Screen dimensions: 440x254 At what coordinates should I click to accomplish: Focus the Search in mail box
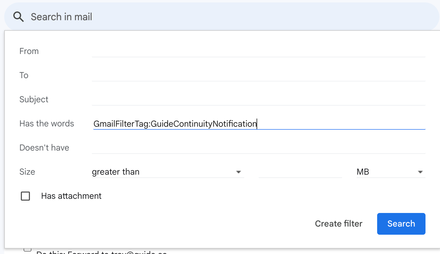pyautogui.click(x=222, y=17)
